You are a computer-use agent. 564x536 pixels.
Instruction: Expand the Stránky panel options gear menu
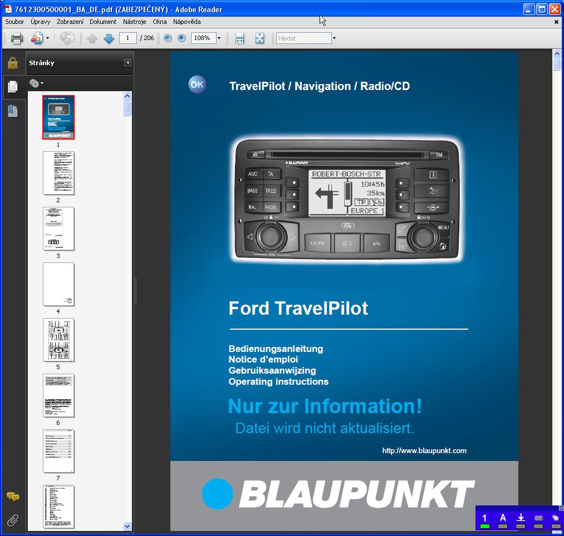point(36,83)
